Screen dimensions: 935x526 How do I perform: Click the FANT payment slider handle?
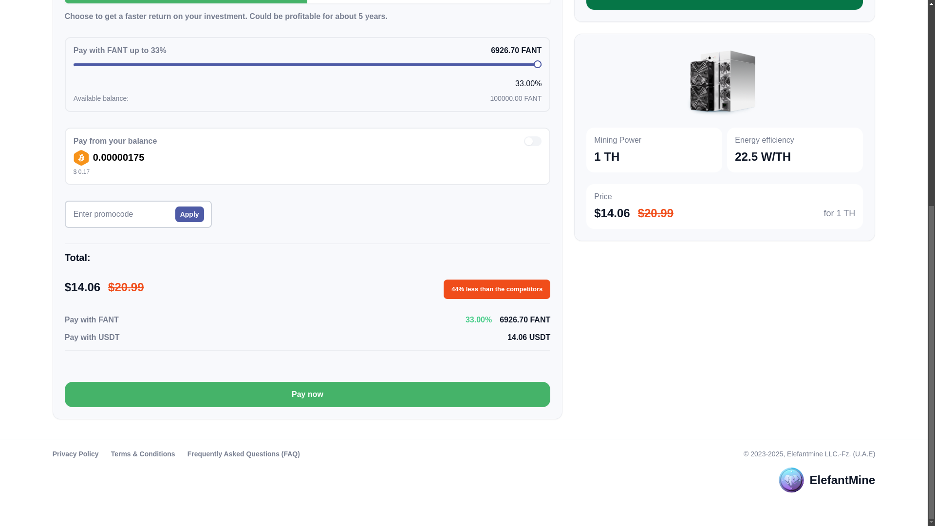tap(537, 64)
